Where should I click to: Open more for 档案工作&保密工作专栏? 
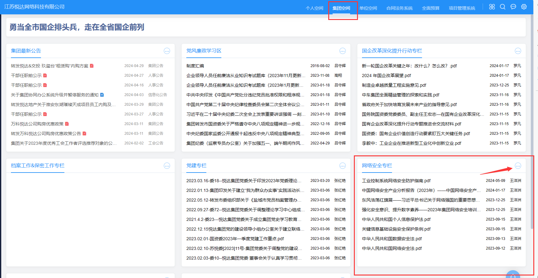[x=167, y=166]
